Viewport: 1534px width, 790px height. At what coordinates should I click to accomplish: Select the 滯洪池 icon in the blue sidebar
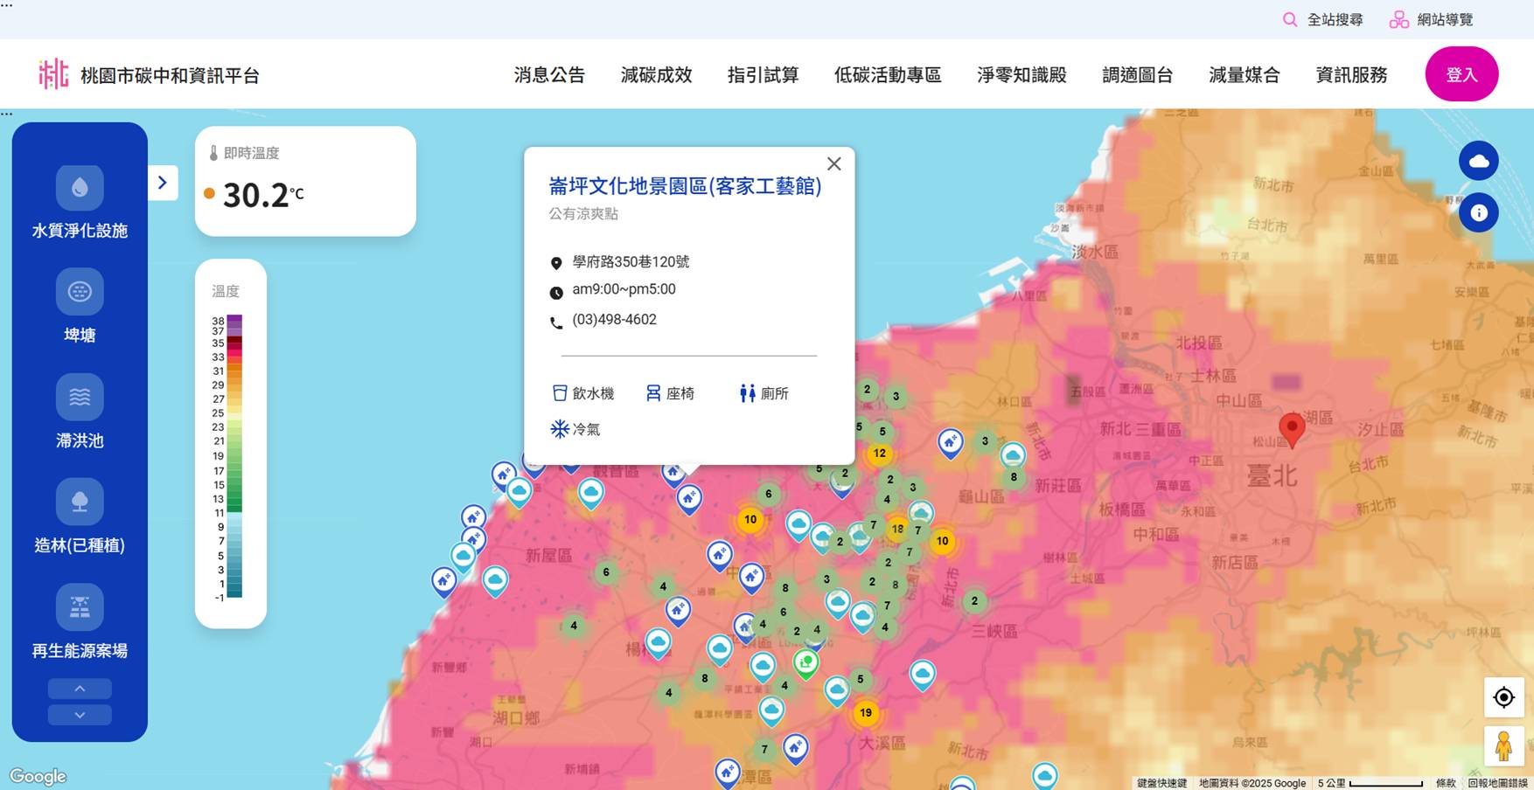(79, 397)
